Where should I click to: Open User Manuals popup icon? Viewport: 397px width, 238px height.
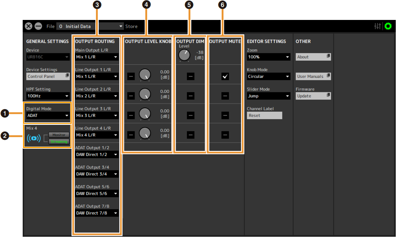[328, 76]
